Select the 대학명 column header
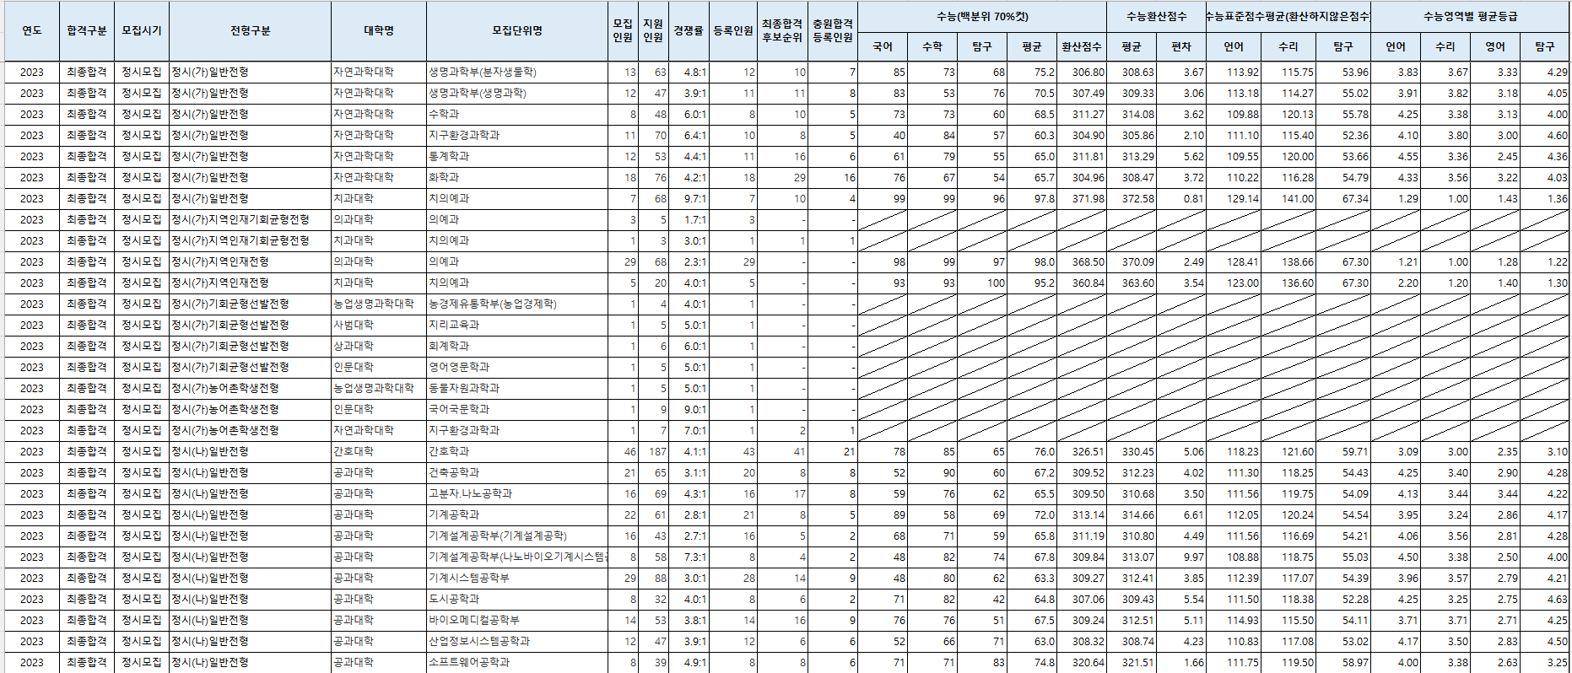The image size is (1572, 673). pyautogui.click(x=379, y=30)
